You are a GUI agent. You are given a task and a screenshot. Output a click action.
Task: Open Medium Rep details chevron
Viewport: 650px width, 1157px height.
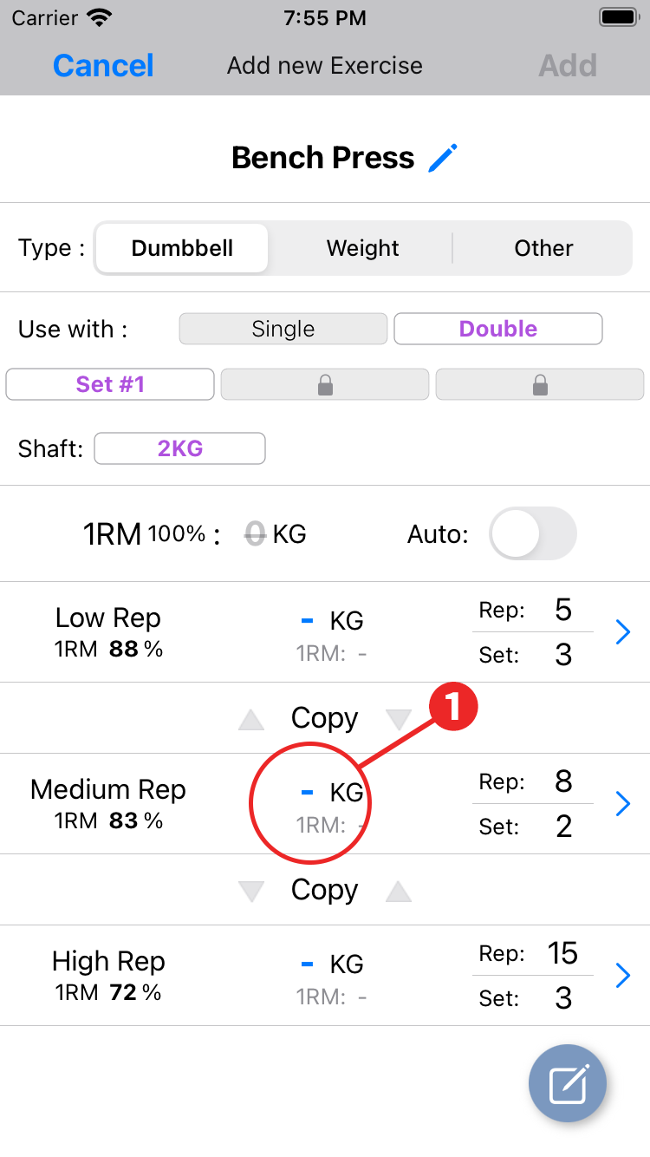click(x=622, y=804)
